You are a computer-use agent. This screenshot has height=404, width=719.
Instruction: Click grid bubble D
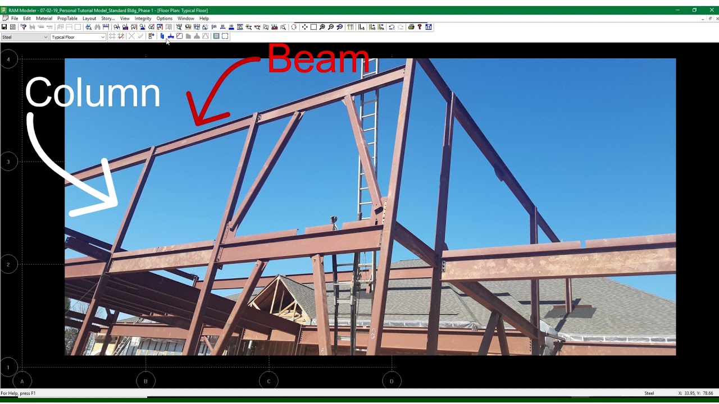pyautogui.click(x=392, y=381)
